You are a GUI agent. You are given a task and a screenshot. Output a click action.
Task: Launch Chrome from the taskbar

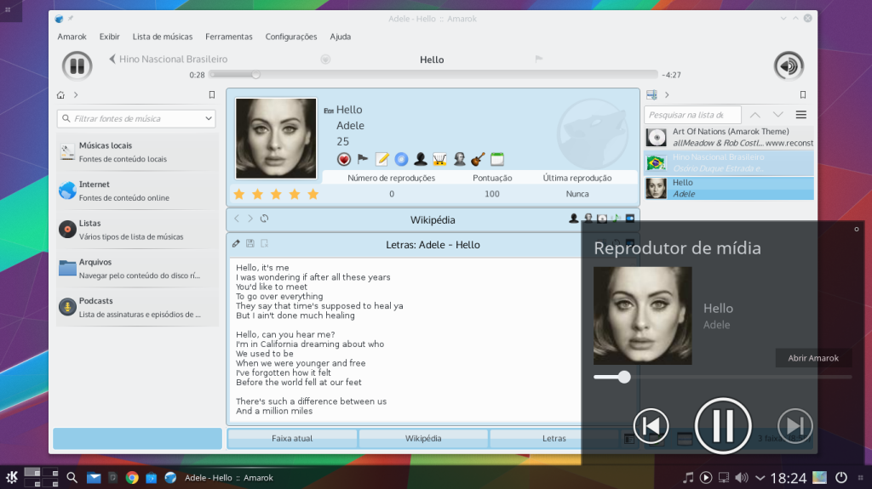point(132,477)
